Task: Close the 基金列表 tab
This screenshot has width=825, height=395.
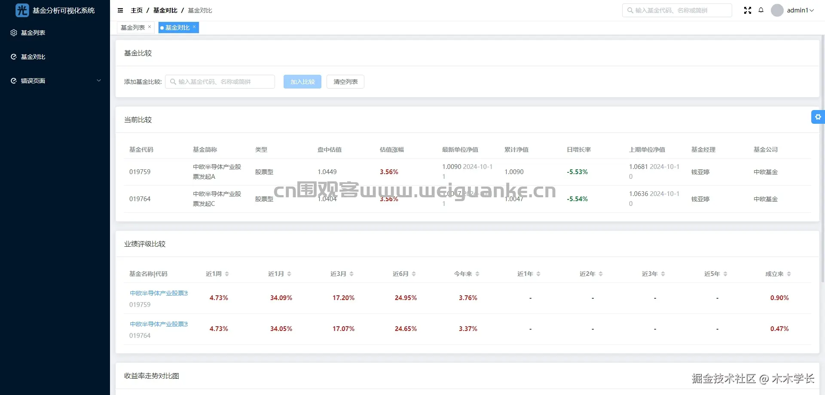Action: (x=150, y=27)
